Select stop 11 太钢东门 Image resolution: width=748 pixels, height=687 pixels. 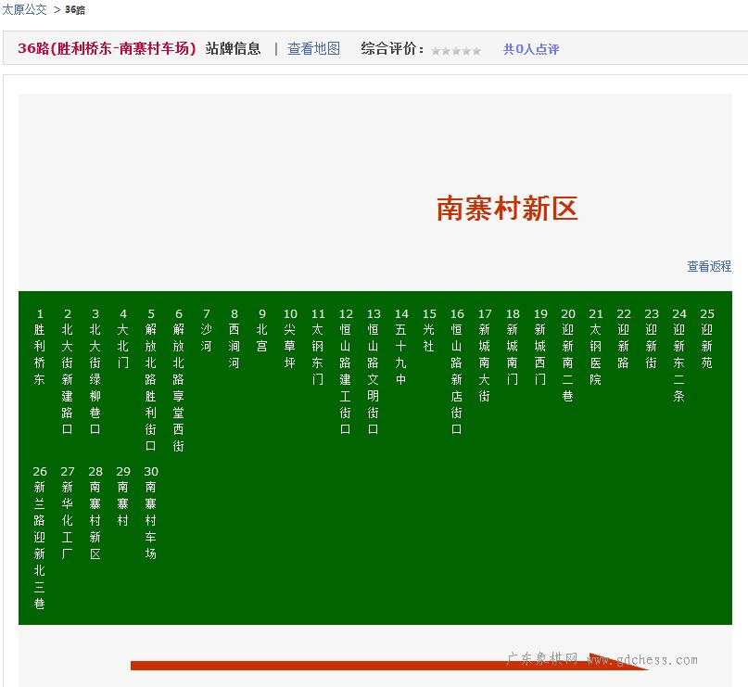click(318, 347)
